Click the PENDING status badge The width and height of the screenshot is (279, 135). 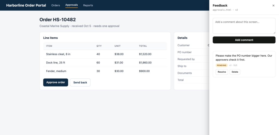pos(222,65)
